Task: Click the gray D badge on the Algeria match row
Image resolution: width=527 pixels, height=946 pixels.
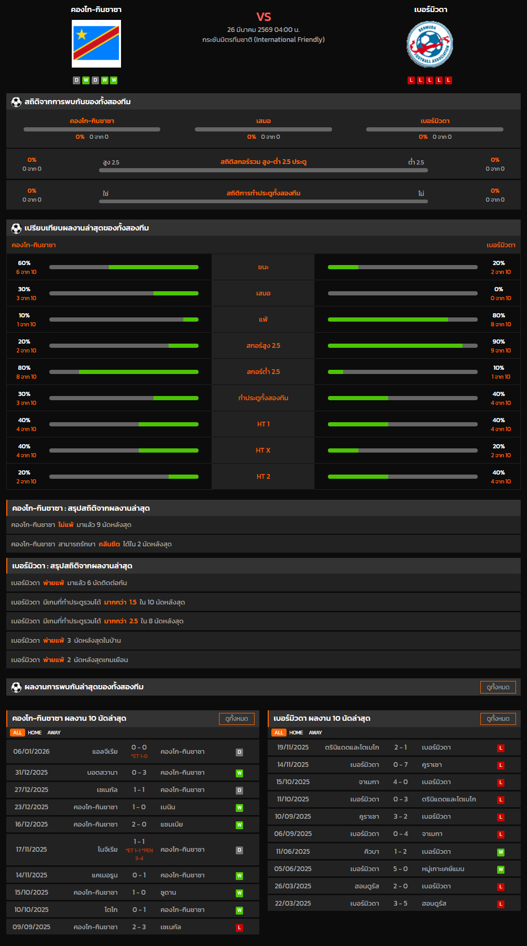Action: coord(239,752)
